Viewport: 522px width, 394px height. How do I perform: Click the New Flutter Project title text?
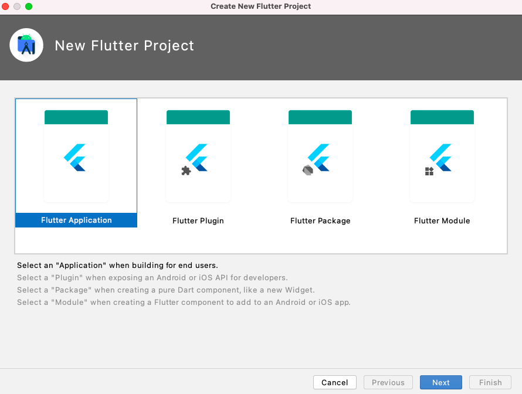click(124, 46)
